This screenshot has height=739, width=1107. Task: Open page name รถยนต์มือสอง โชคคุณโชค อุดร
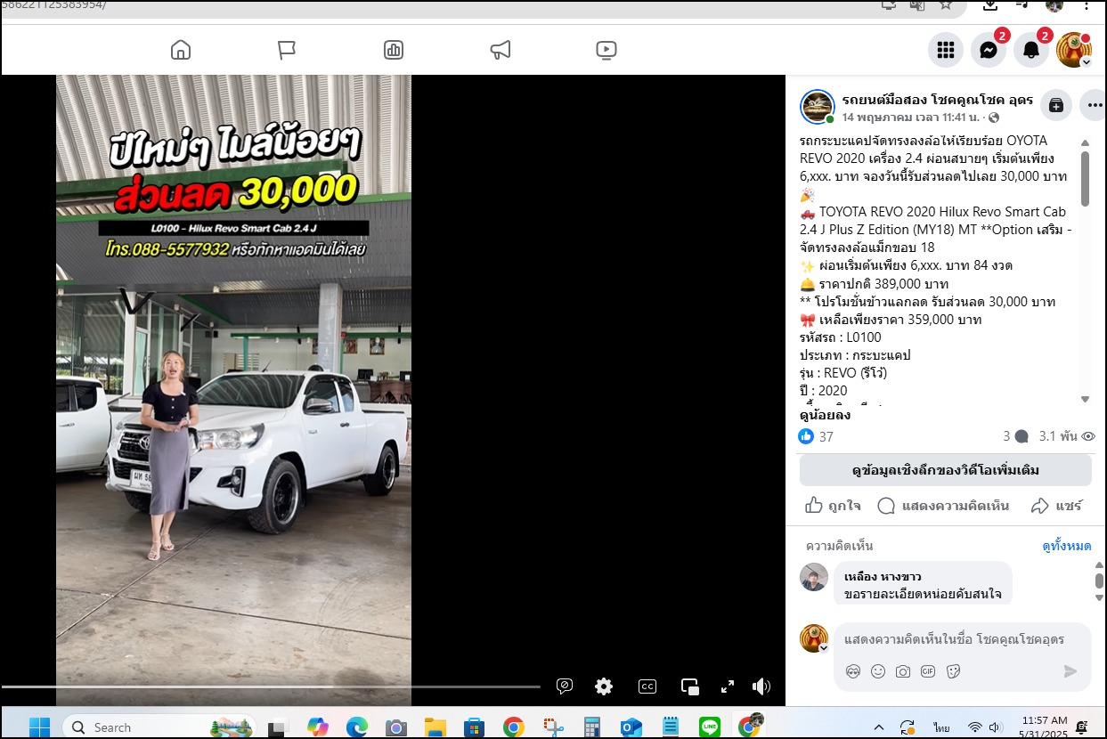pos(938,100)
